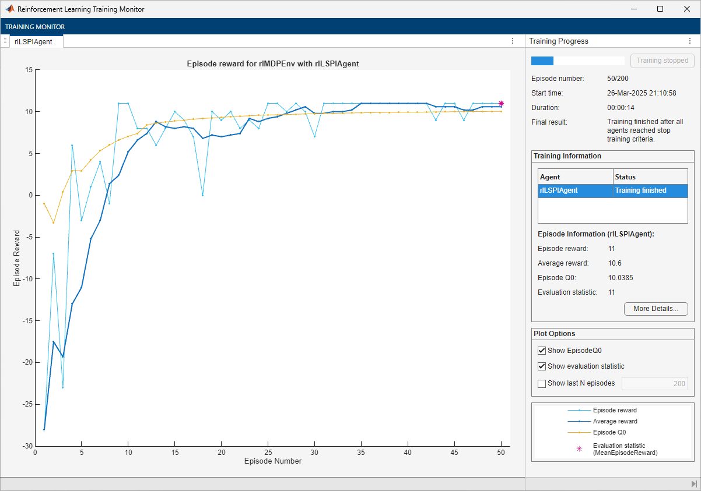Screen dimensions: 701x491
Task: Click the last N episodes number field
Action: [x=654, y=383]
